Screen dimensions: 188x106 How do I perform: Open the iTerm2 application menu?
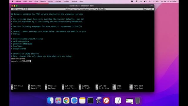[x=18, y=1]
